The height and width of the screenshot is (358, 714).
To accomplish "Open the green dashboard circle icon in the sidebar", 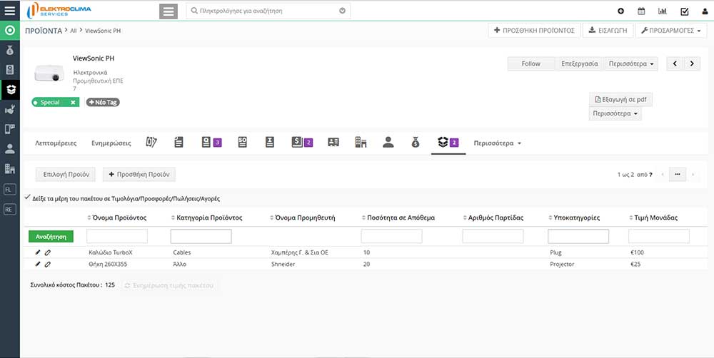I will pyautogui.click(x=9, y=31).
